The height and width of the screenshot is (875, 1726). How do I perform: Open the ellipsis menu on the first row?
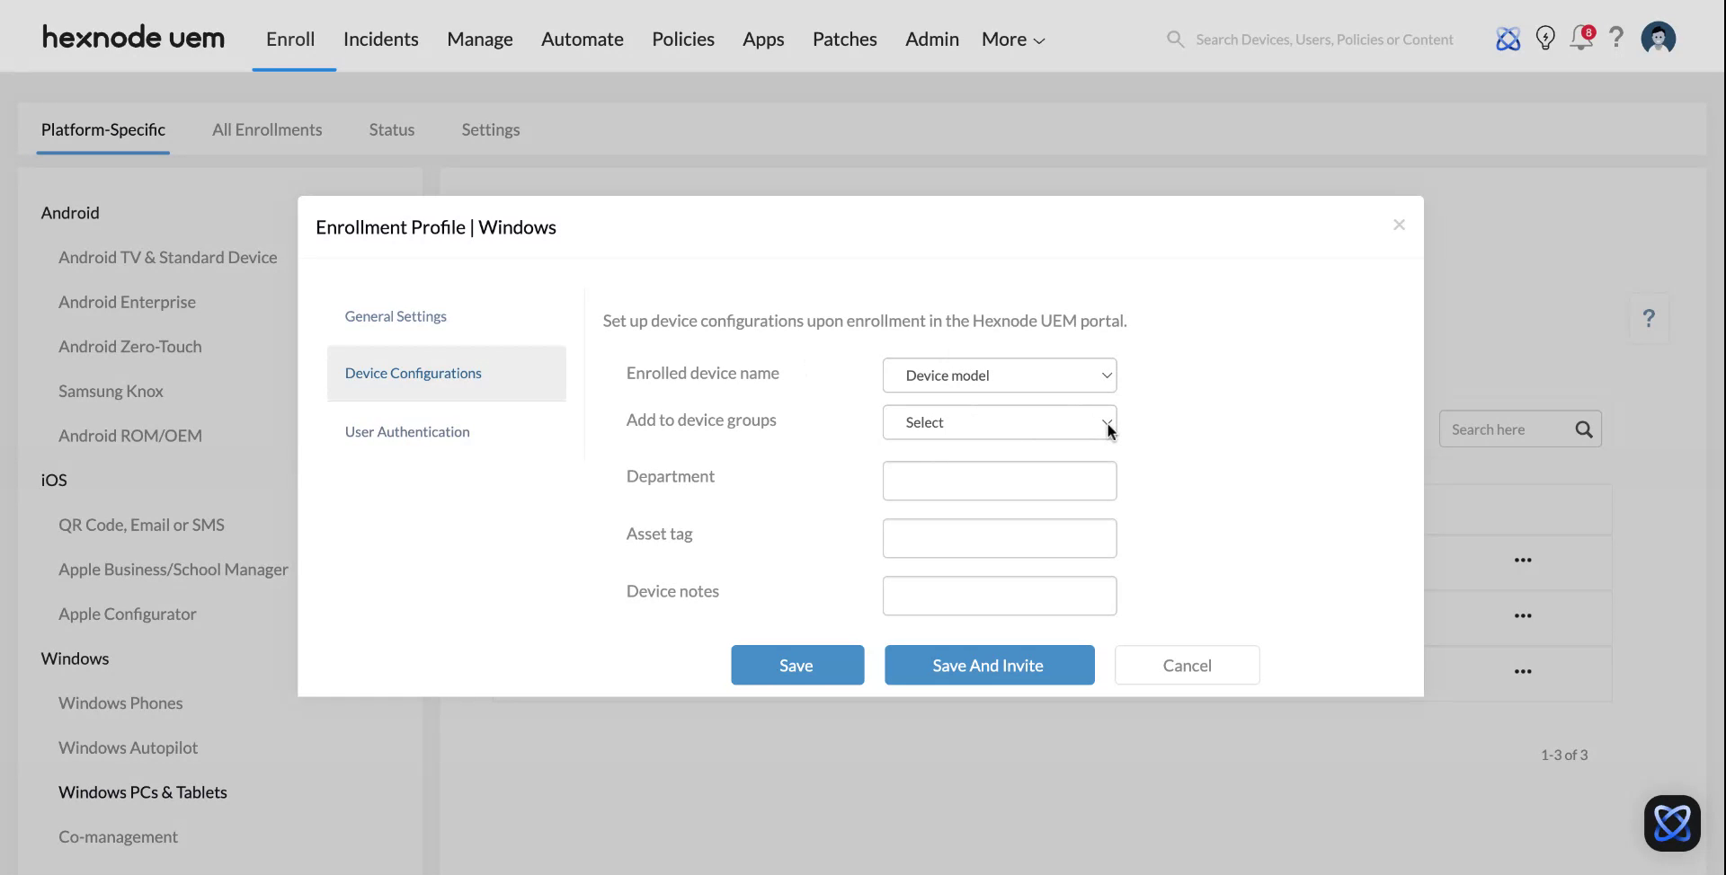[x=1523, y=560]
